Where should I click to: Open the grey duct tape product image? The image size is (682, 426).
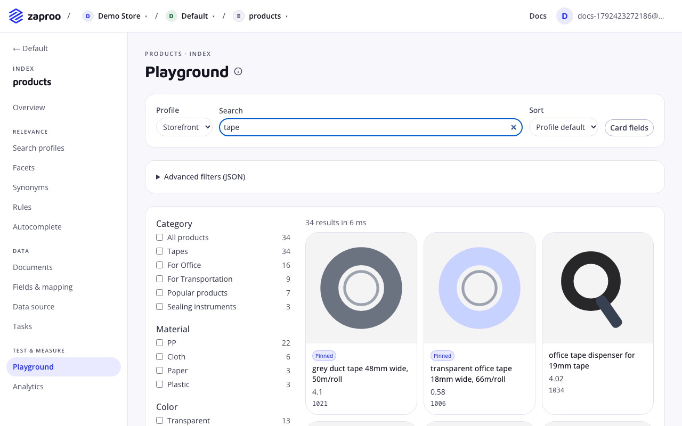(361, 288)
